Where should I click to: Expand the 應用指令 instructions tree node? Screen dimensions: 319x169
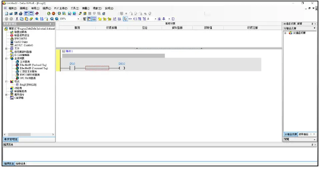pos(6,95)
